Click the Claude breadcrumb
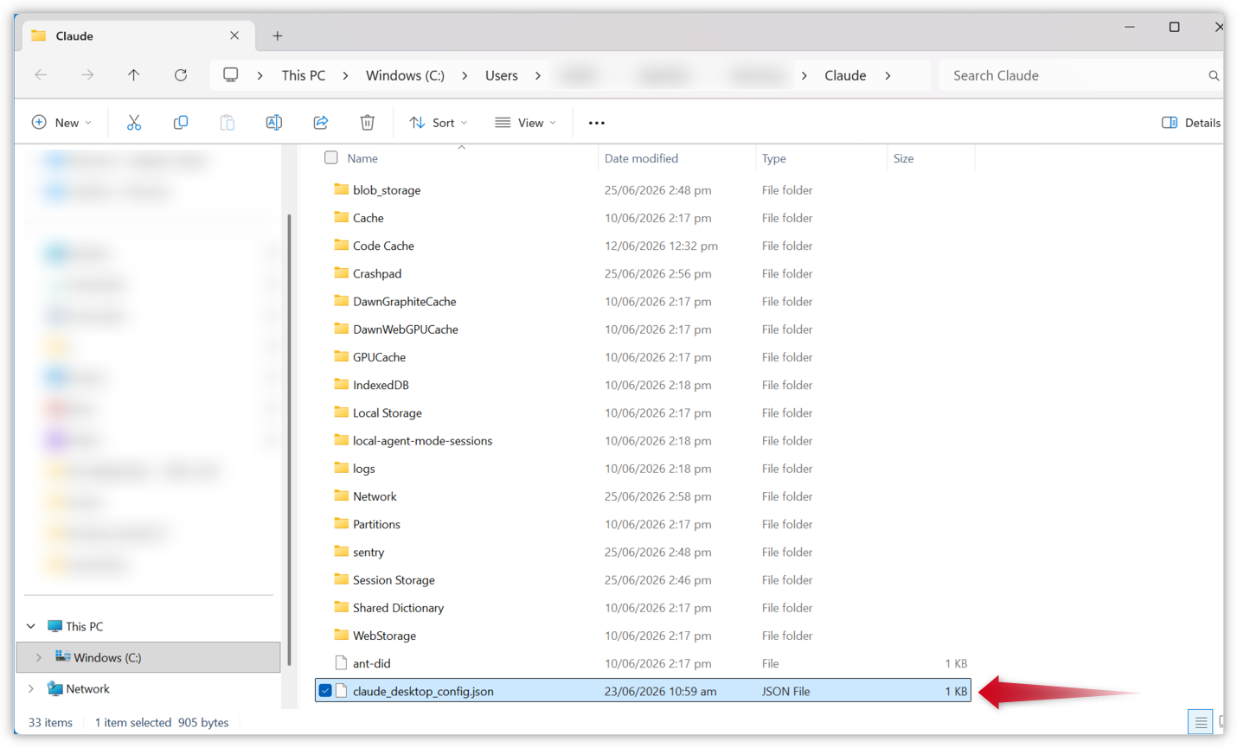This screenshot has width=1237, height=748. (845, 75)
